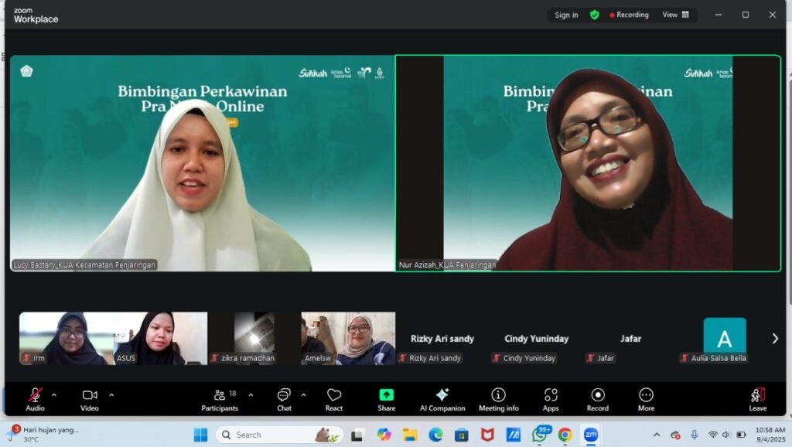This screenshot has width=792, height=447.
Task: Expand the arrow next to Participants
Action: point(251,394)
